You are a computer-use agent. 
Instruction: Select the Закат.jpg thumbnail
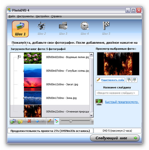coord(33,84)
